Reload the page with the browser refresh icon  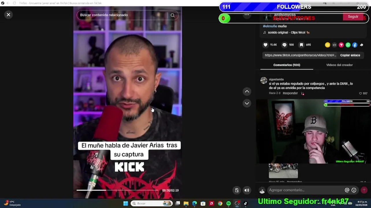coord(14,3)
